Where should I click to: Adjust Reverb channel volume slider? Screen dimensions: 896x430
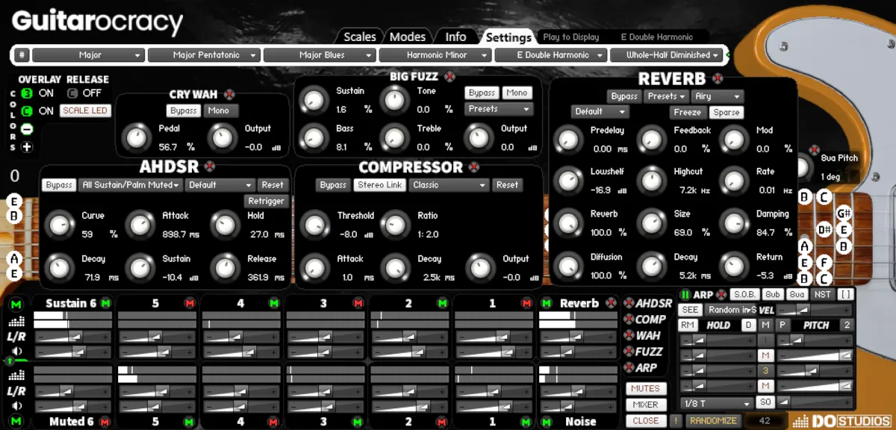(577, 353)
